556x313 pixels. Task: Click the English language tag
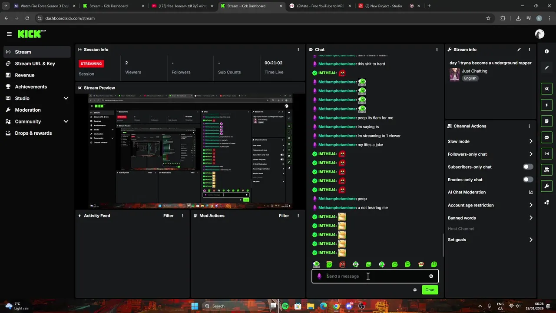[470, 78]
